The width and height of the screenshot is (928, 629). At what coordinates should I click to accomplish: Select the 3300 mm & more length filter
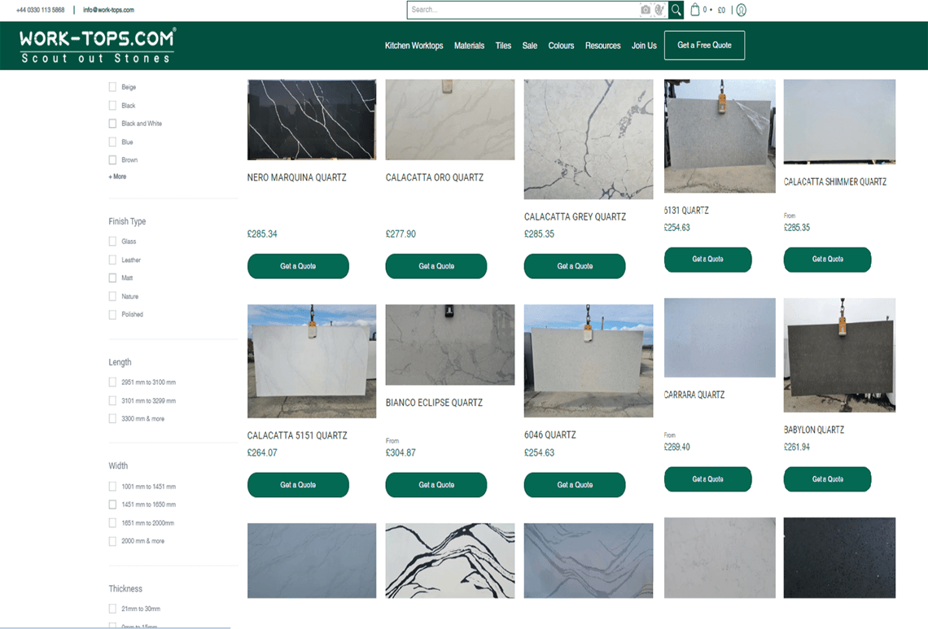112,418
